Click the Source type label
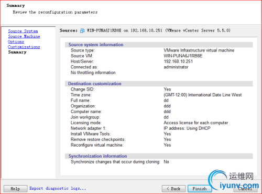Screen dimensions: 262x194 click(83, 50)
